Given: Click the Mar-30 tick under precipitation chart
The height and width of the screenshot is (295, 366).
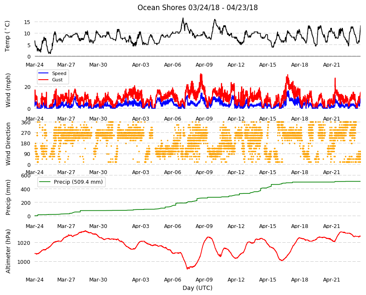Looking at the screenshot, I should [x=98, y=226].
